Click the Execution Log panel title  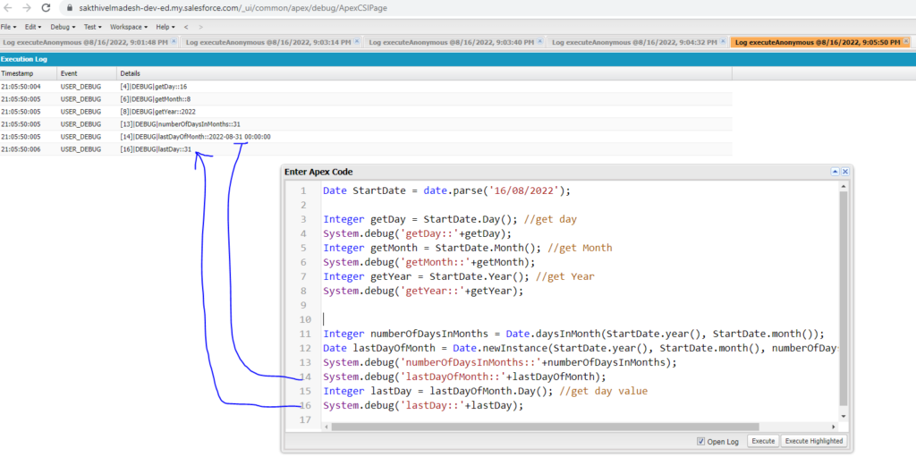pyautogui.click(x=24, y=59)
